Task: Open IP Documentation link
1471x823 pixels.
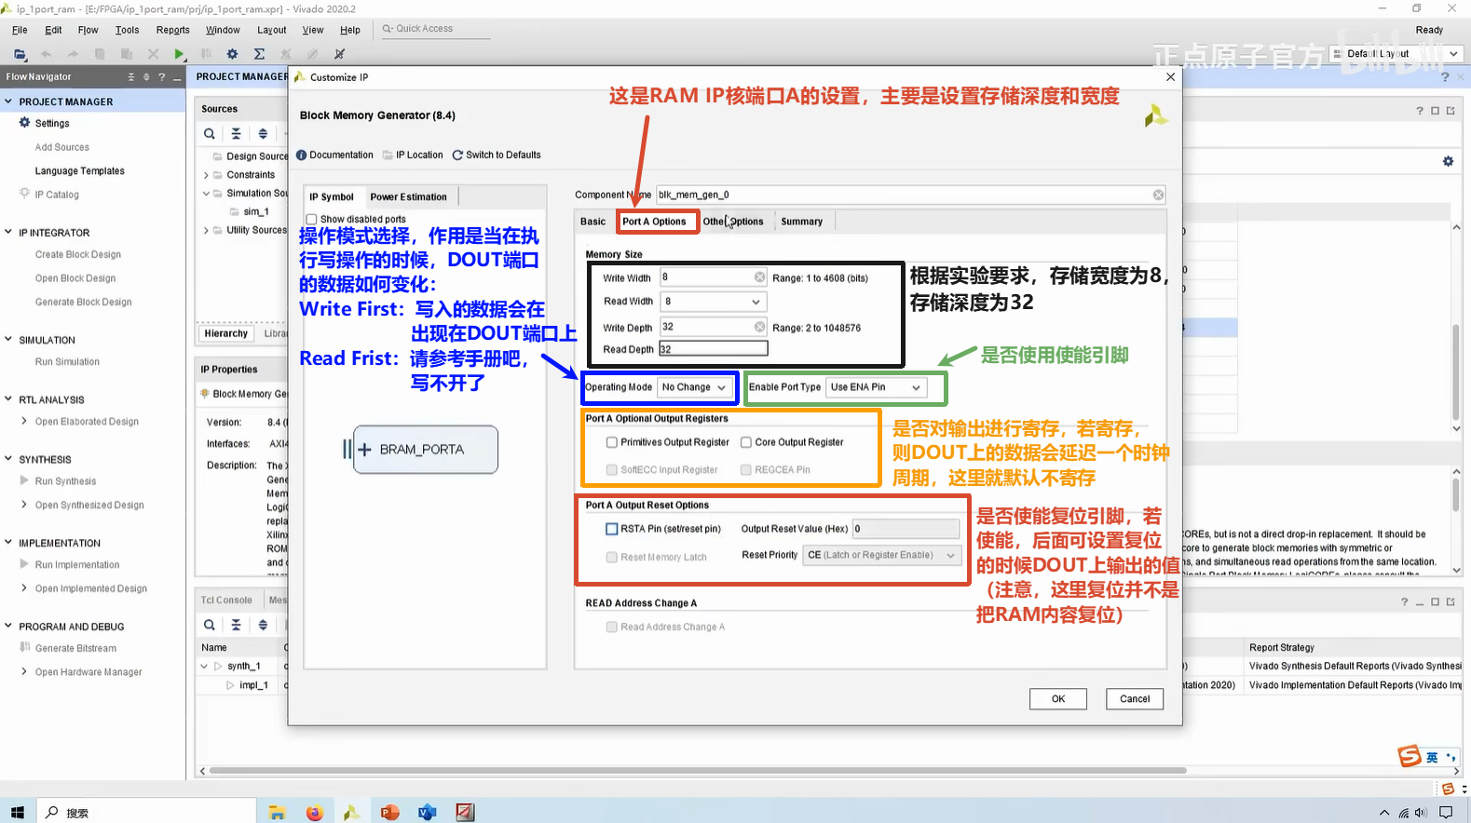Action: (335, 155)
